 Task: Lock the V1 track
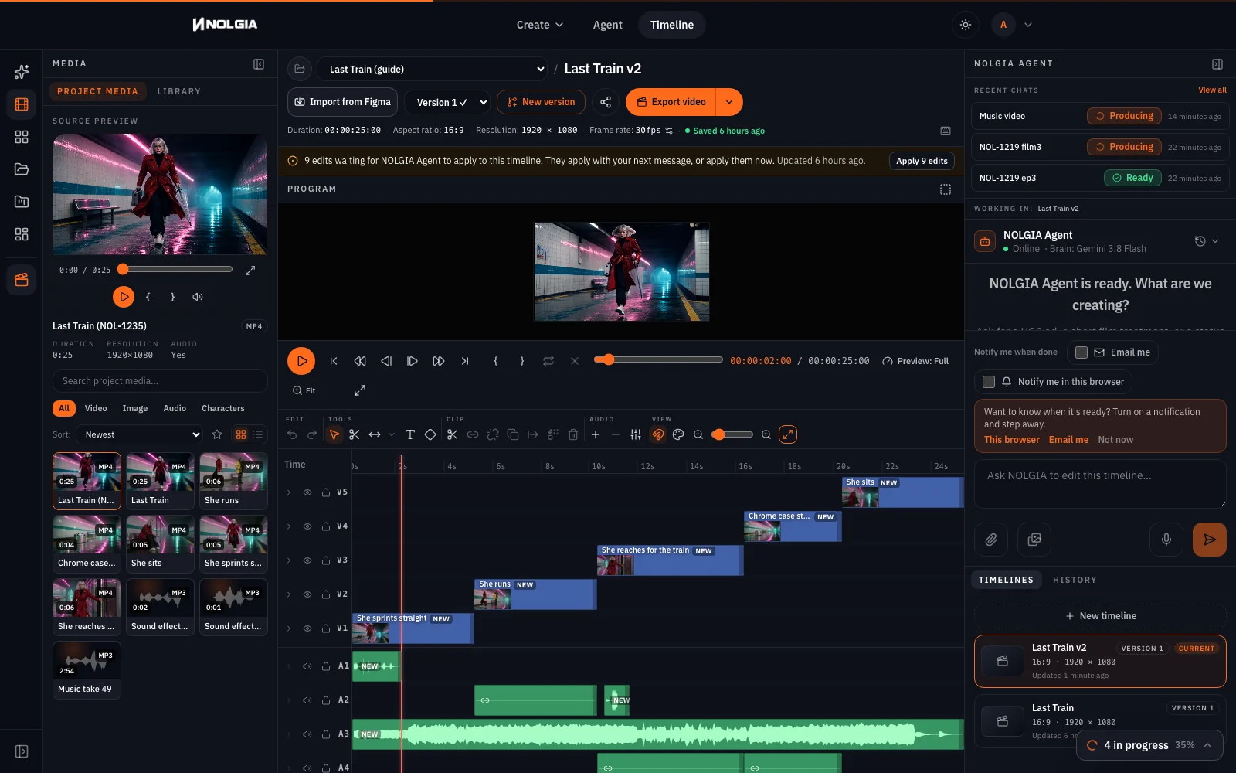(326, 628)
